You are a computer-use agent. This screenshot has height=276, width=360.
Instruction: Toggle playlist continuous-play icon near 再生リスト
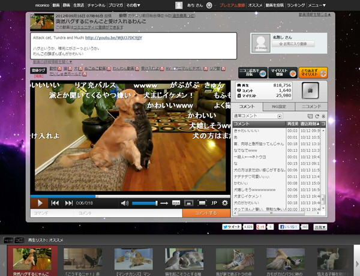[8, 240]
